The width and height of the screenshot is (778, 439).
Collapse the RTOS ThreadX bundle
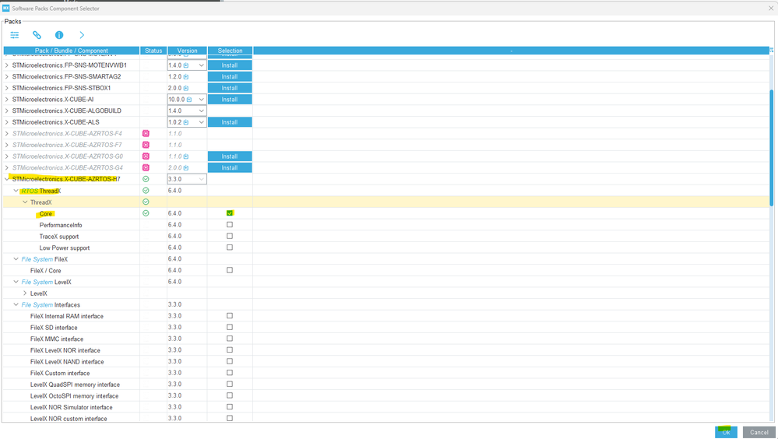click(16, 191)
